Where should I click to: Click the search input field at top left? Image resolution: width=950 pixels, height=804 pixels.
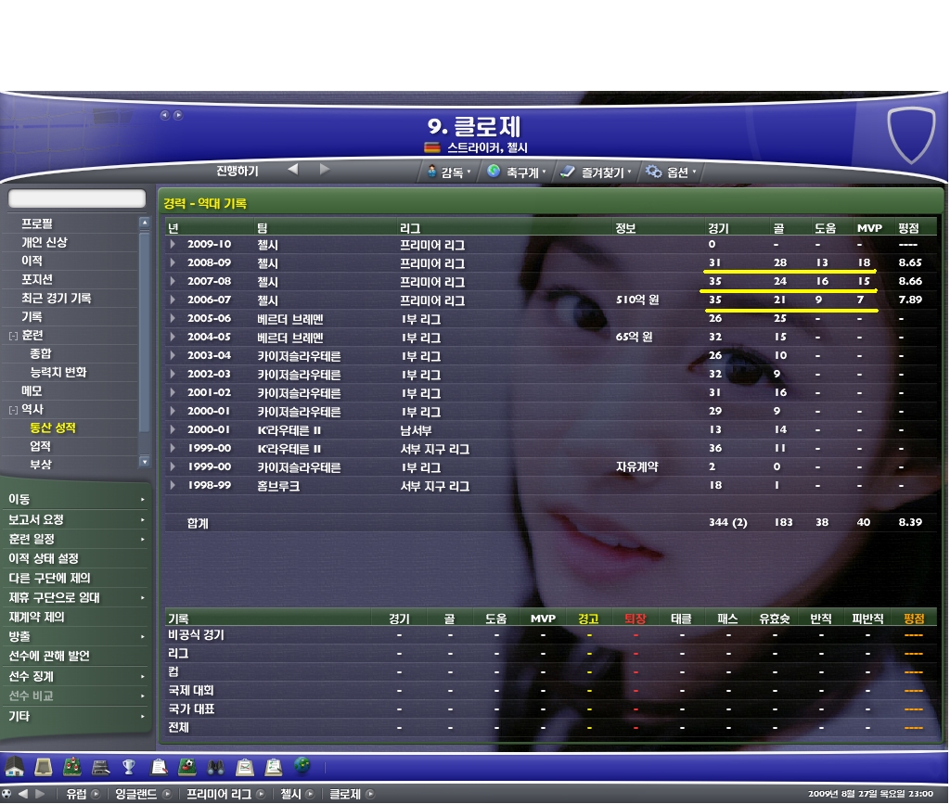click(76, 198)
